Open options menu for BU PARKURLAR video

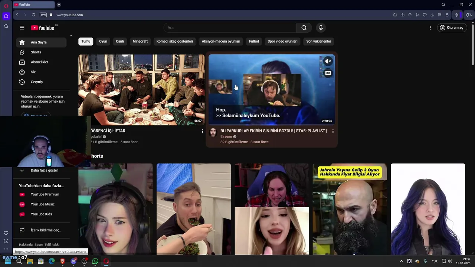coord(333,131)
